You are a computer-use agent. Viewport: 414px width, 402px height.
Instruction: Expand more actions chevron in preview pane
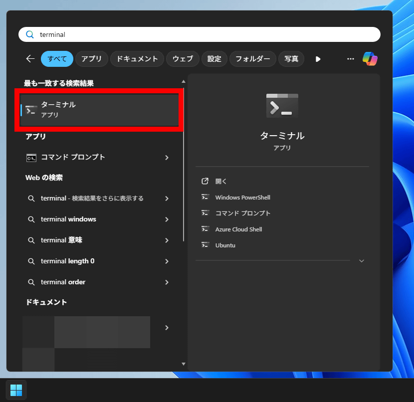[x=362, y=261]
